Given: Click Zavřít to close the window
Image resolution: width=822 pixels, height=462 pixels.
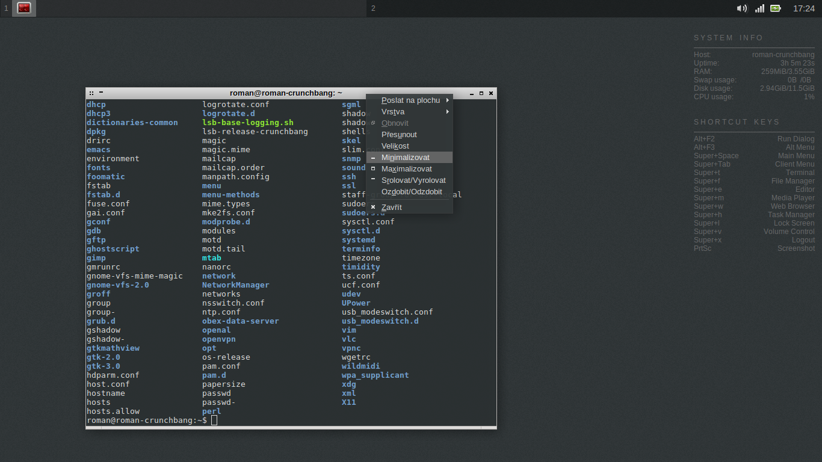Looking at the screenshot, I should click(x=391, y=208).
